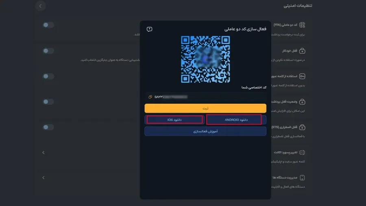
Task: Copy the exclusive code with the copy icon
Action: click(x=150, y=97)
